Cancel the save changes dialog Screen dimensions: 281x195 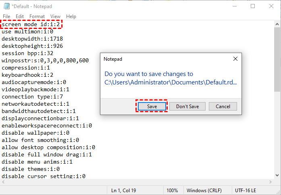[x=223, y=107]
